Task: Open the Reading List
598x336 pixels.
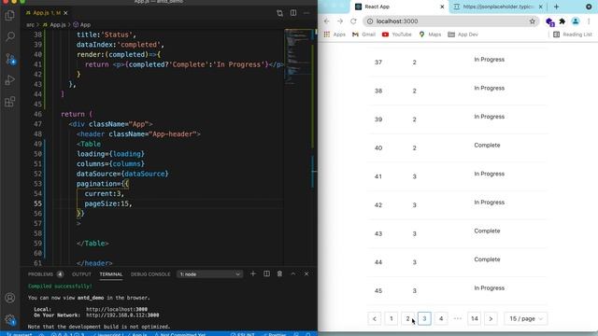Action: click(573, 35)
